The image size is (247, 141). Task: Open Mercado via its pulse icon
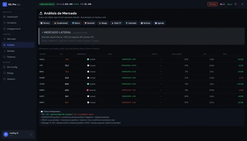coord(4,39)
